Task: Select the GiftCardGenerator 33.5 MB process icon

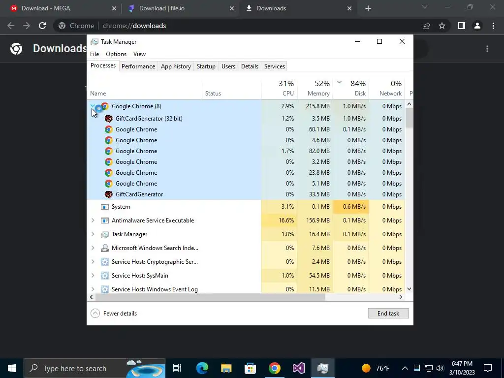Action: [x=109, y=194]
